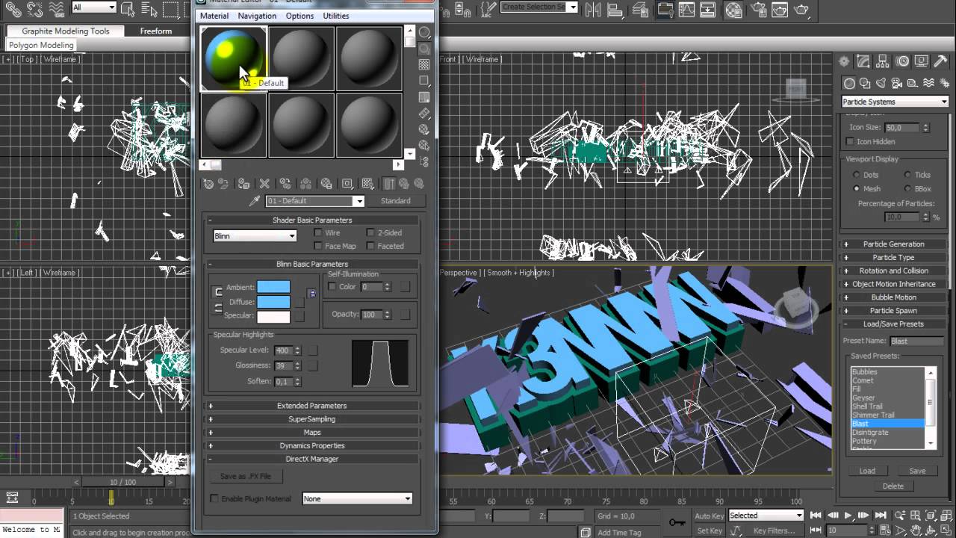Select the Lights category icon
Image resolution: width=956 pixels, height=538 pixels.
coord(881,83)
